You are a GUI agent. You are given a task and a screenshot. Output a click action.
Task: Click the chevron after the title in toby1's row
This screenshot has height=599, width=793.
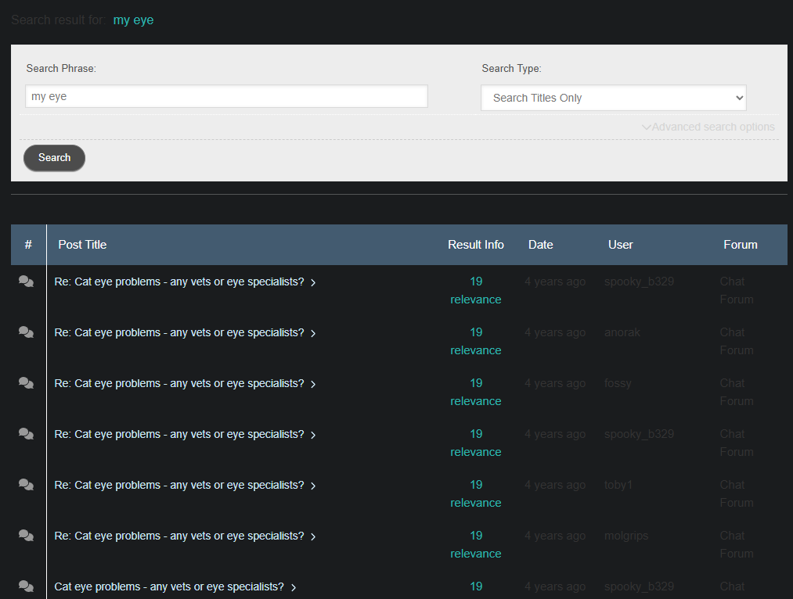click(x=313, y=486)
